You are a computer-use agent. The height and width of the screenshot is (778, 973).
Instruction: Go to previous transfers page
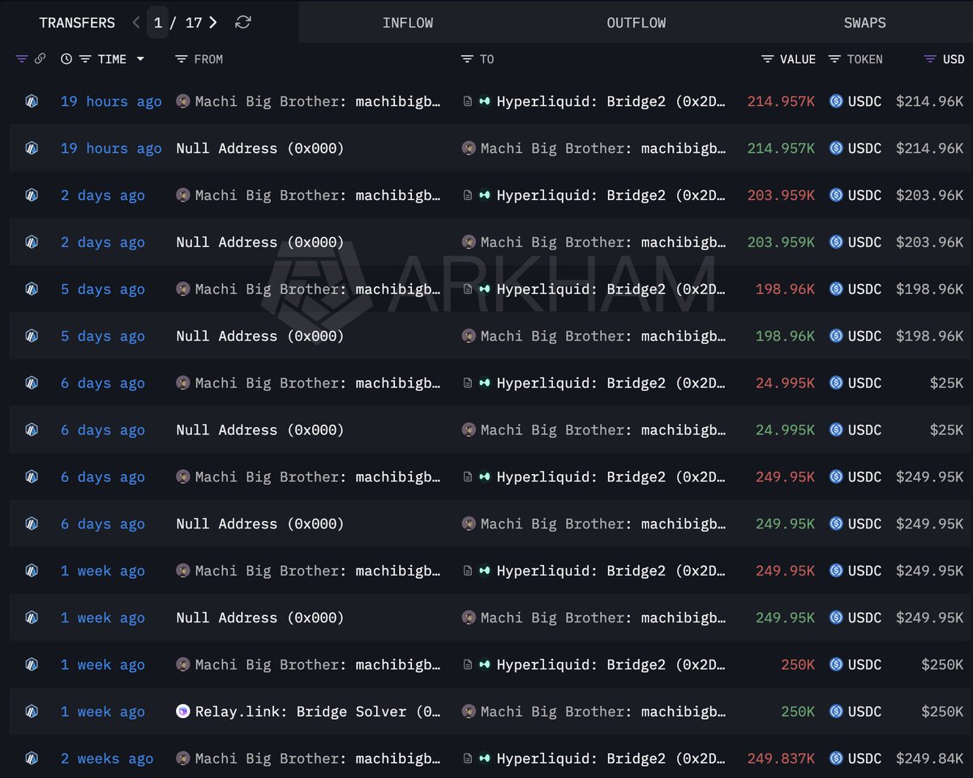[136, 23]
